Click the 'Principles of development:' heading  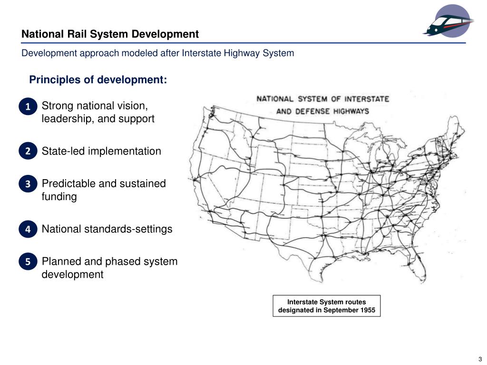[x=98, y=80]
